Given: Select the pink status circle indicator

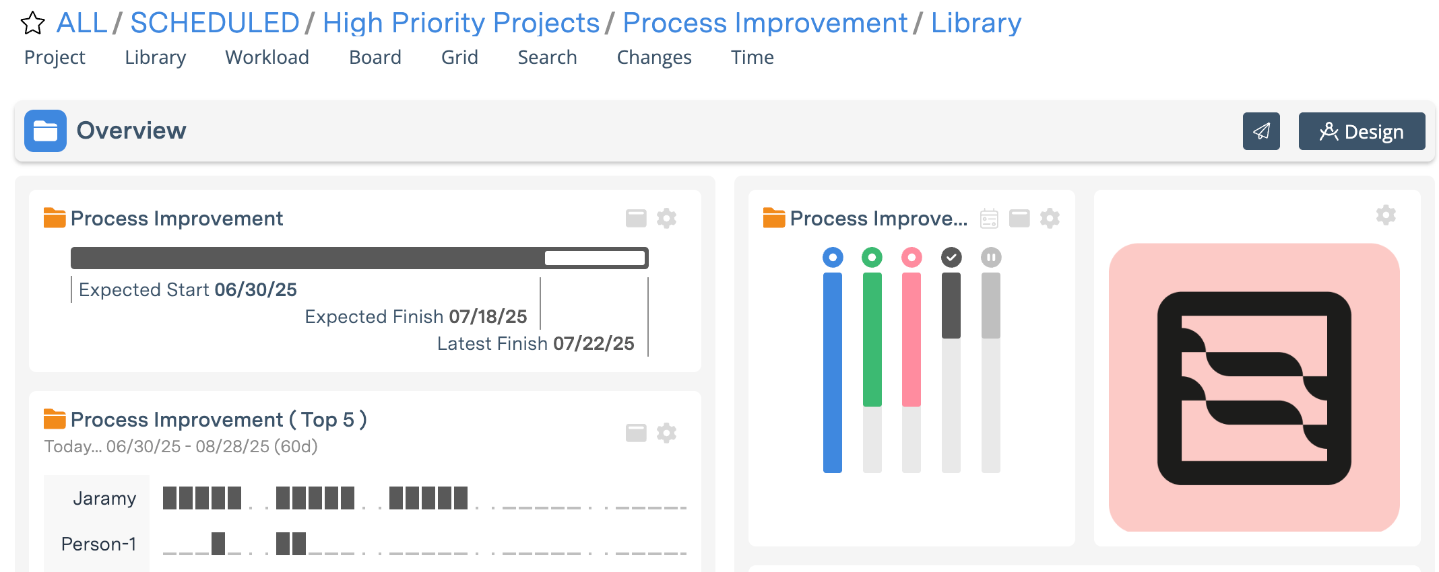Looking at the screenshot, I should click(911, 257).
